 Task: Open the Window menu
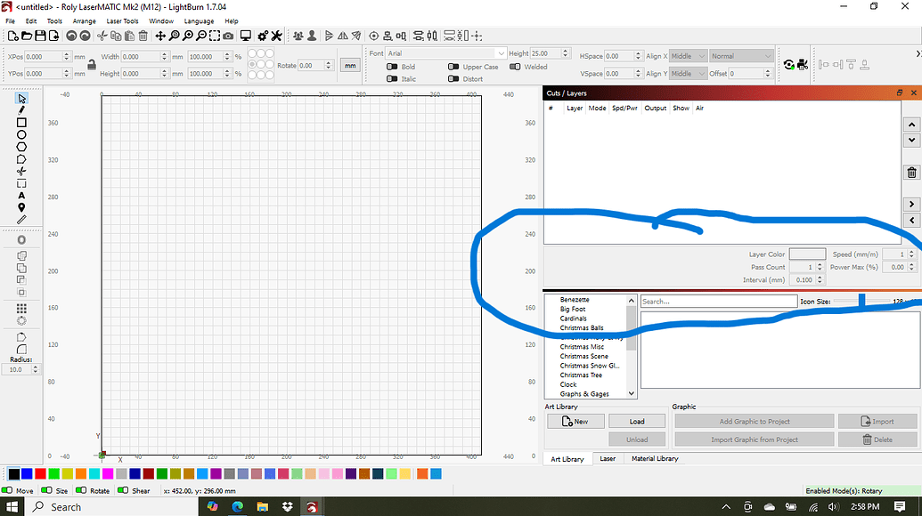161,21
